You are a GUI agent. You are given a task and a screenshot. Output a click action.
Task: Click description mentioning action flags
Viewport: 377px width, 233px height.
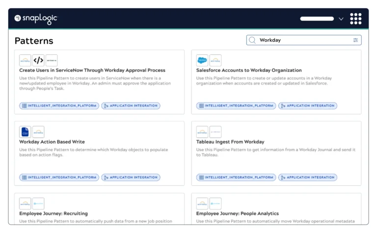94,152
